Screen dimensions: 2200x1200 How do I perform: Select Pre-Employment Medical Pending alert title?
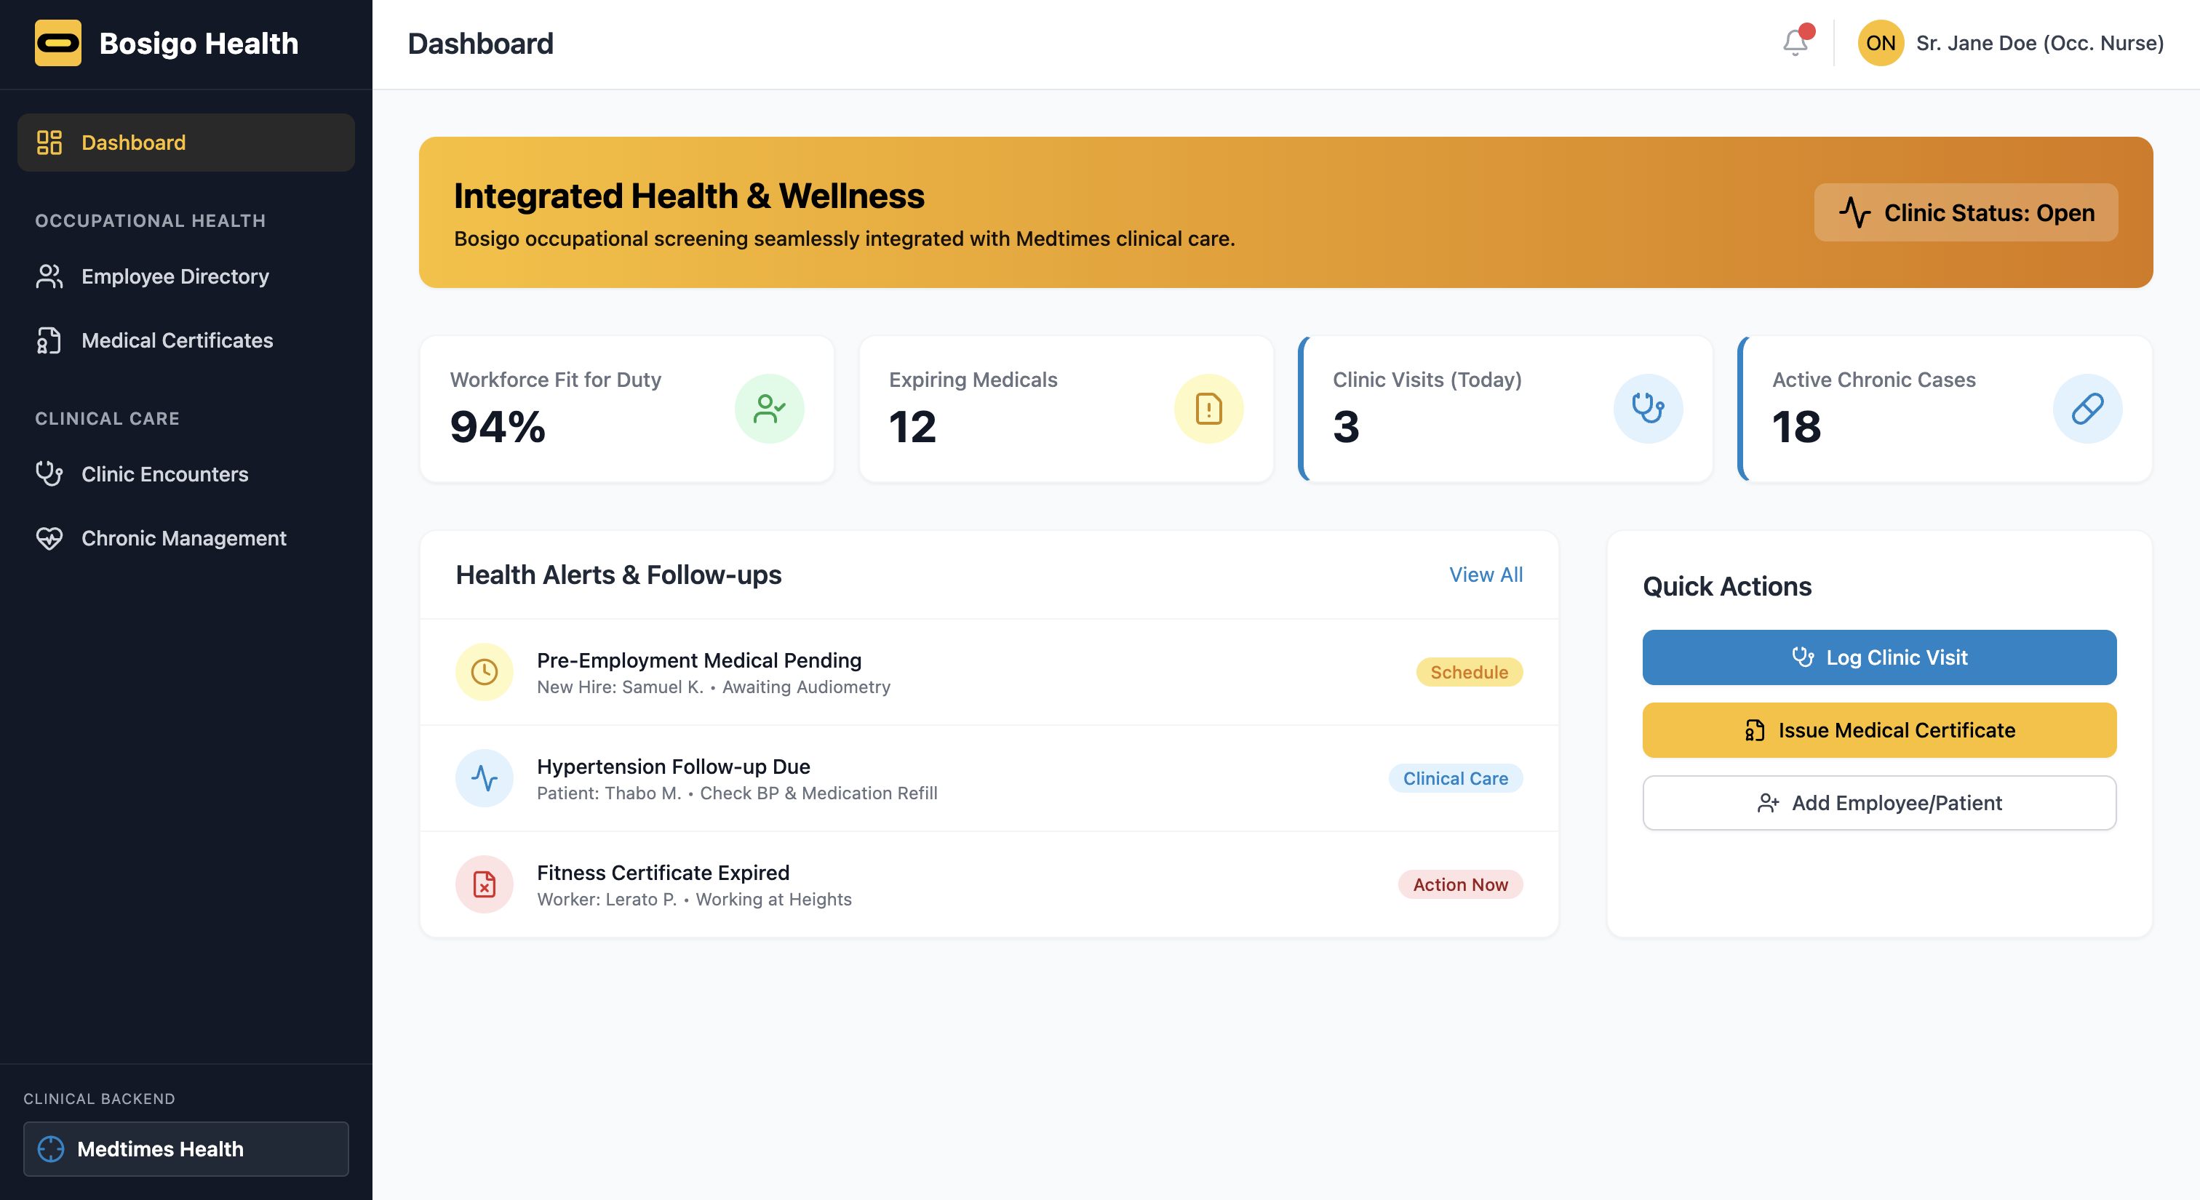(x=698, y=660)
